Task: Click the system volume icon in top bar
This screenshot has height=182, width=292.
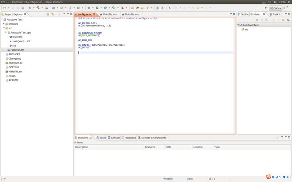Action: point(275,2)
